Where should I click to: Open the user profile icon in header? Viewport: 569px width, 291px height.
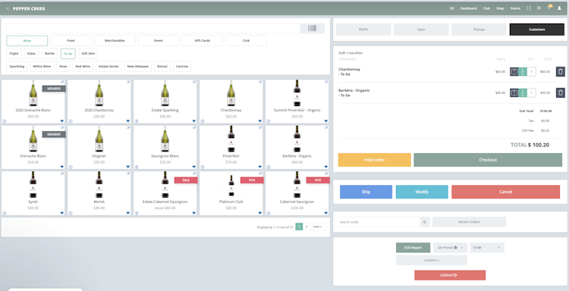click(559, 8)
